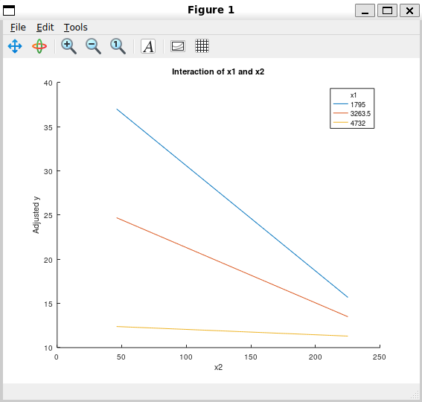This screenshot has height=402, width=422.
Task: Click the Figure 1 title bar text
Action: tap(211, 10)
